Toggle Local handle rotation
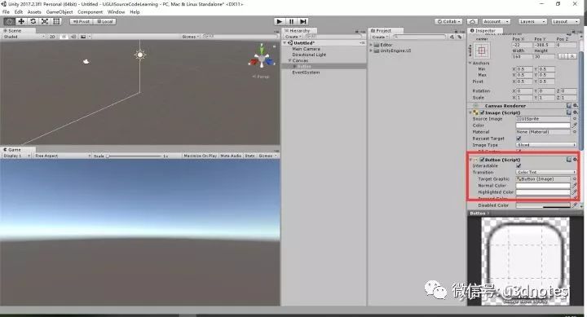 tap(105, 22)
